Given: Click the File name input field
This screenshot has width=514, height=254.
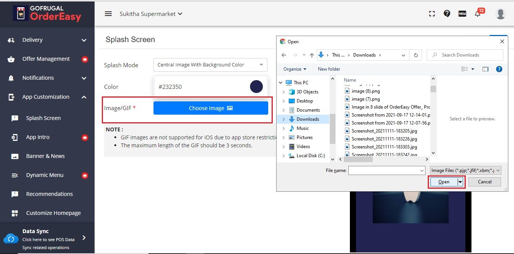Looking at the screenshot, I should pos(383,171).
